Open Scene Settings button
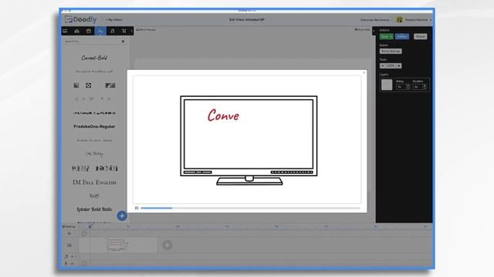Screen dimensions: 494x277 [391, 51]
